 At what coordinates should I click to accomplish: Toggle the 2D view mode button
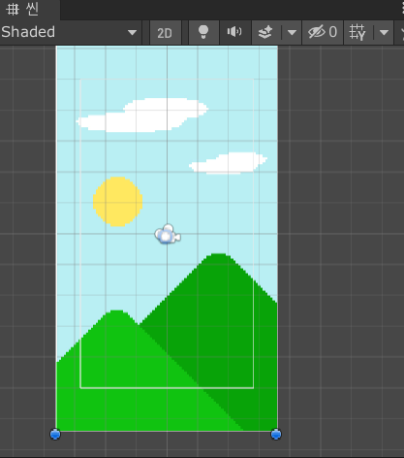[165, 32]
